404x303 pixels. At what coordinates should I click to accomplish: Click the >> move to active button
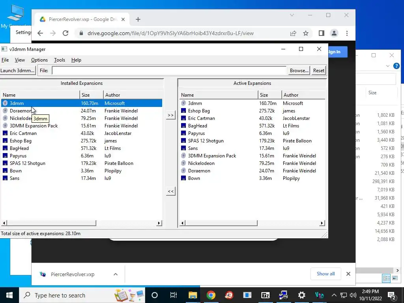[170, 115]
